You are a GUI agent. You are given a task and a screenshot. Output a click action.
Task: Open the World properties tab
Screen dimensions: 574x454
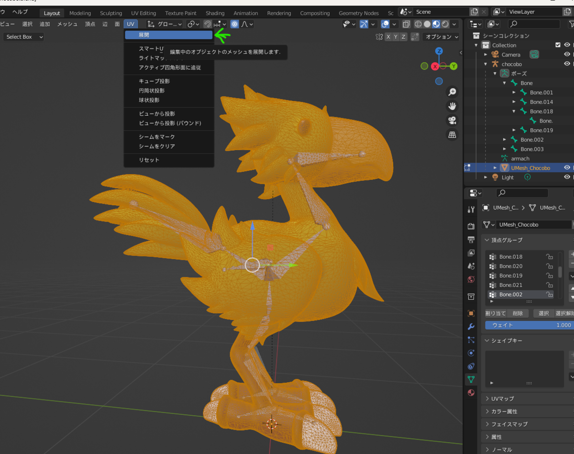pyautogui.click(x=471, y=279)
